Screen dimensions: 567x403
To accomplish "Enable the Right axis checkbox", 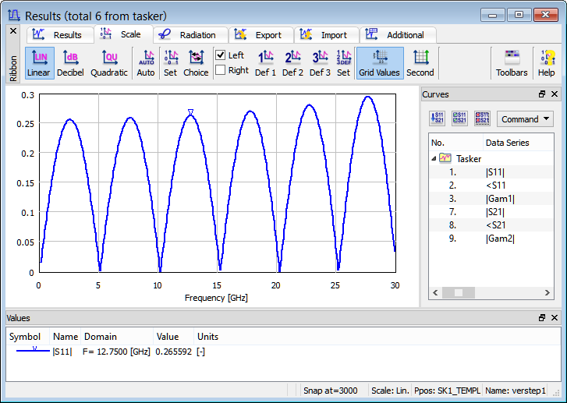I will coord(221,70).
